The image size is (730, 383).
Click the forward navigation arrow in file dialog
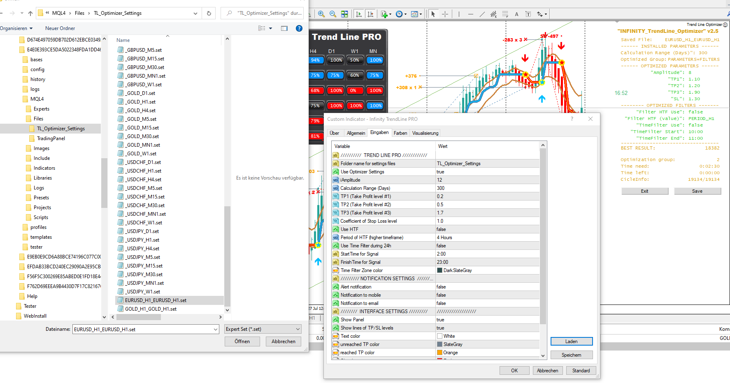pyautogui.click(x=12, y=13)
